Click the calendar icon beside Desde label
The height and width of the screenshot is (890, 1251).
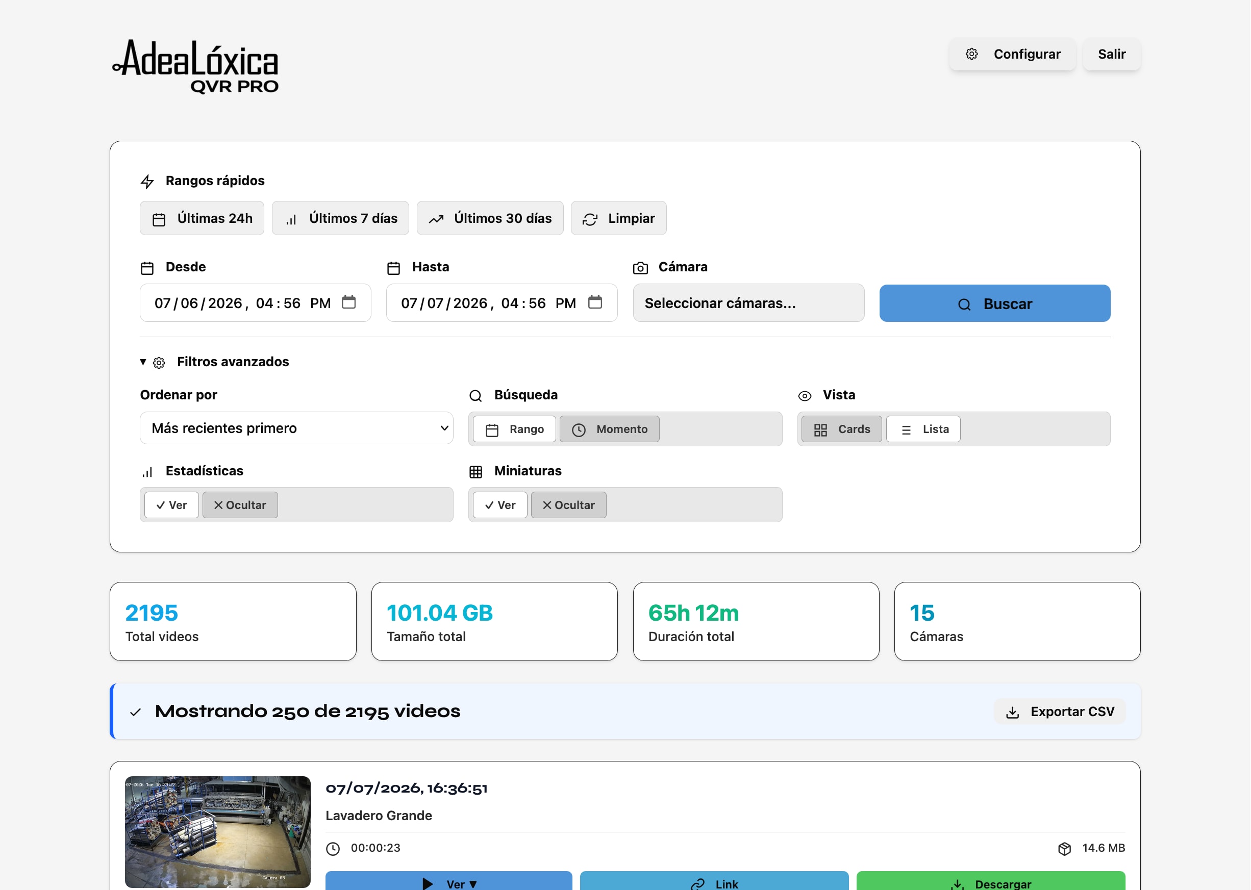[147, 268]
